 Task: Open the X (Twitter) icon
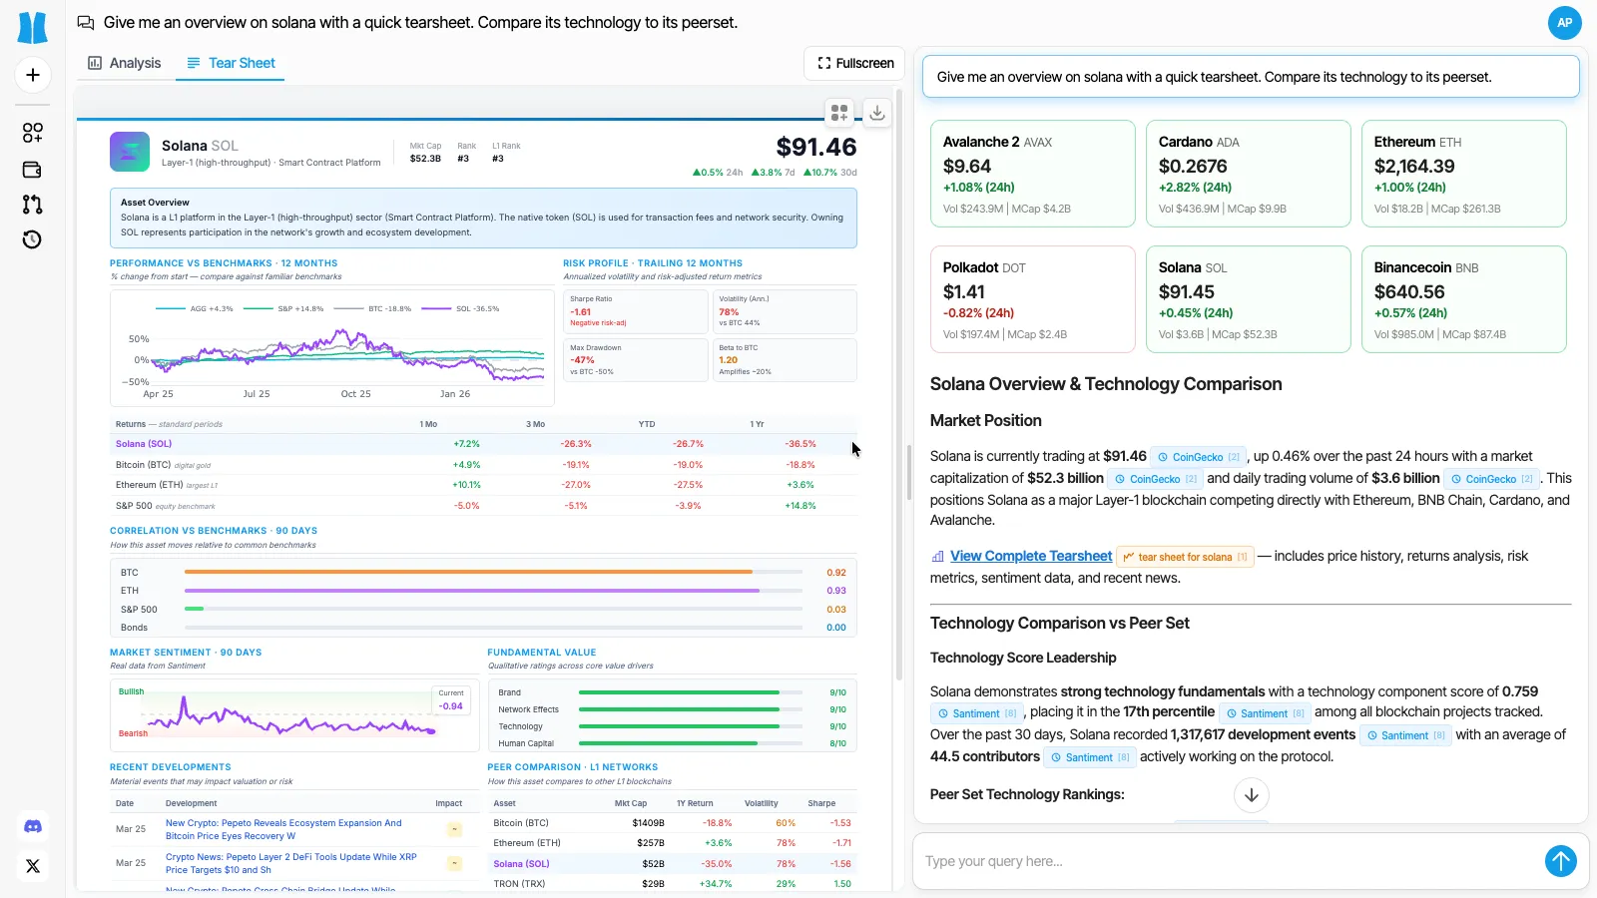pyautogui.click(x=33, y=866)
